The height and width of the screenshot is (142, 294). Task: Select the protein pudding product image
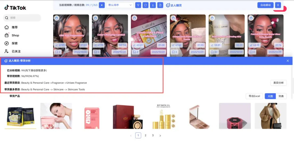(x=20, y=116)
